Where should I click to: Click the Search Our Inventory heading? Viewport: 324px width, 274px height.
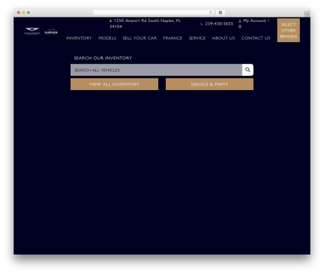pos(103,58)
